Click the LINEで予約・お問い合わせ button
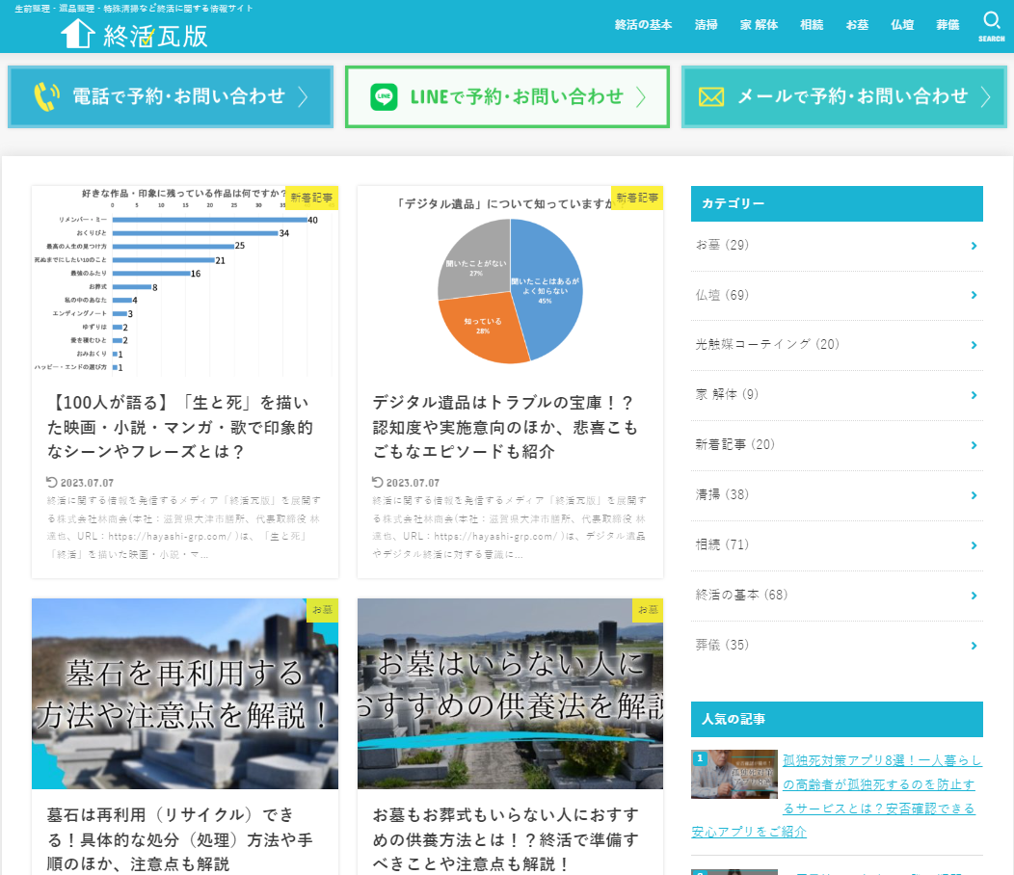This screenshot has height=875, width=1014. 507,97
